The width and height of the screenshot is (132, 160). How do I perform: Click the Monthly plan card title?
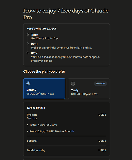[x=31, y=90]
